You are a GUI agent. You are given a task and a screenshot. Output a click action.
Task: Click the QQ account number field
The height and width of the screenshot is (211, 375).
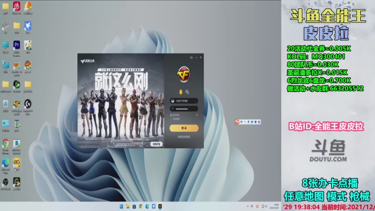(184, 101)
